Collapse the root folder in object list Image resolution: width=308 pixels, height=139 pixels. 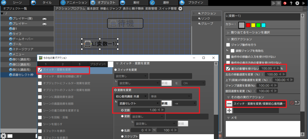[2, 13]
